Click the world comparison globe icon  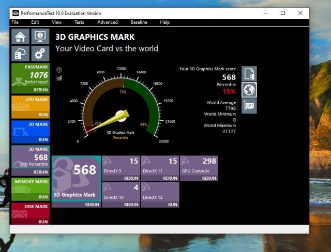click(249, 90)
